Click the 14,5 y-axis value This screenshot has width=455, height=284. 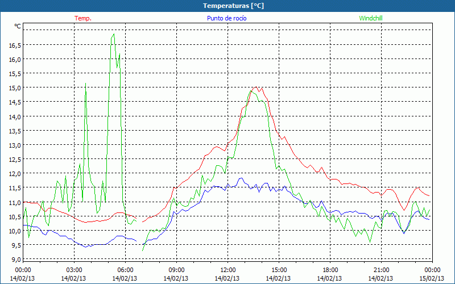[15, 102]
